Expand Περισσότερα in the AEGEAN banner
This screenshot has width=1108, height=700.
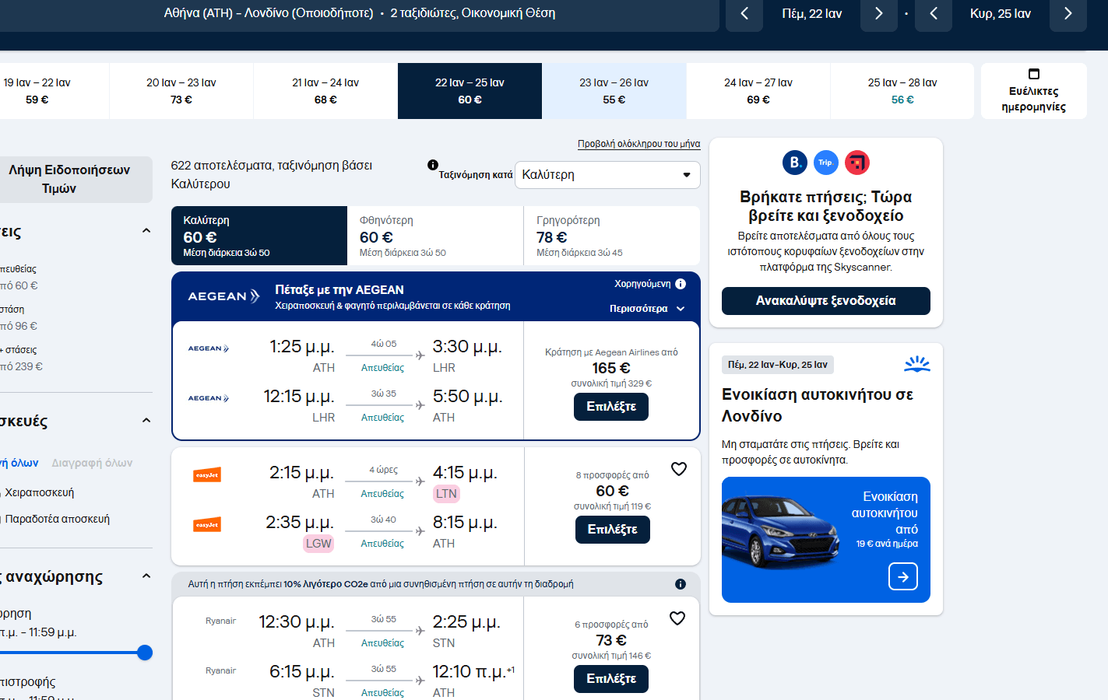646,309
